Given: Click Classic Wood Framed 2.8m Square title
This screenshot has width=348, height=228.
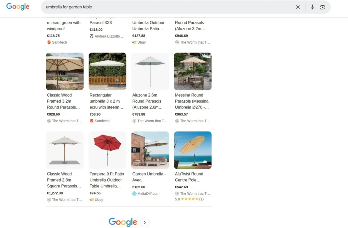Looking at the screenshot, I should pos(64,180).
